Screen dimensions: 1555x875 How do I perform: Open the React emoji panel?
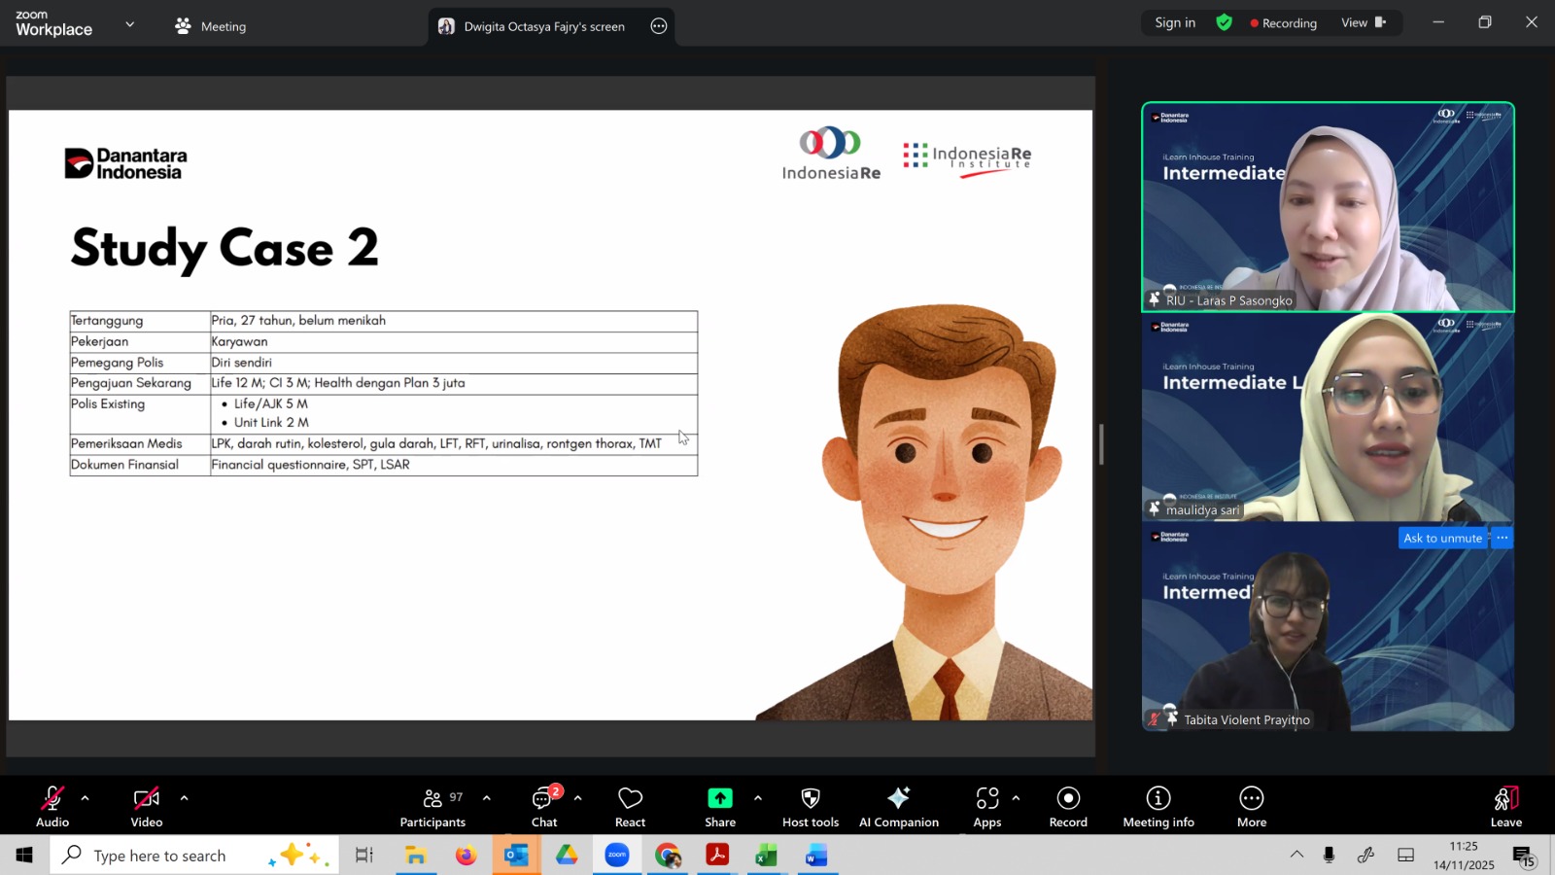[630, 799]
